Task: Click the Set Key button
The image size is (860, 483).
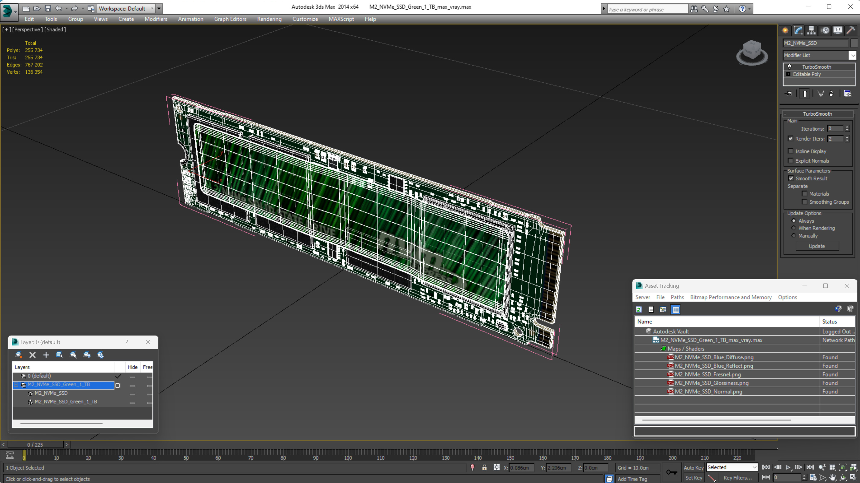Action: tap(693, 478)
